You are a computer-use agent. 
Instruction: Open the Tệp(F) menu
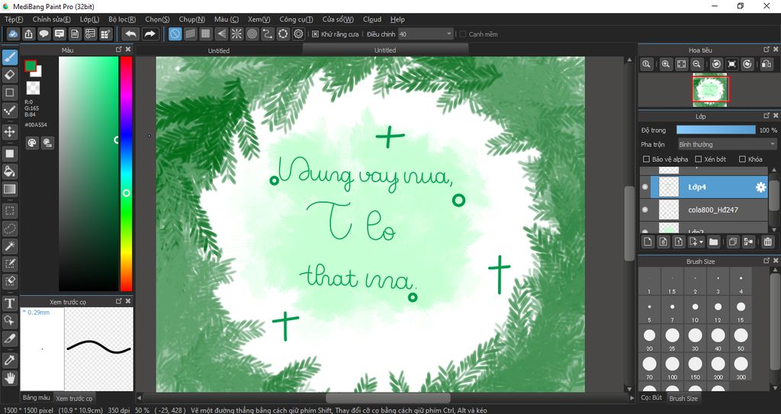click(14, 19)
